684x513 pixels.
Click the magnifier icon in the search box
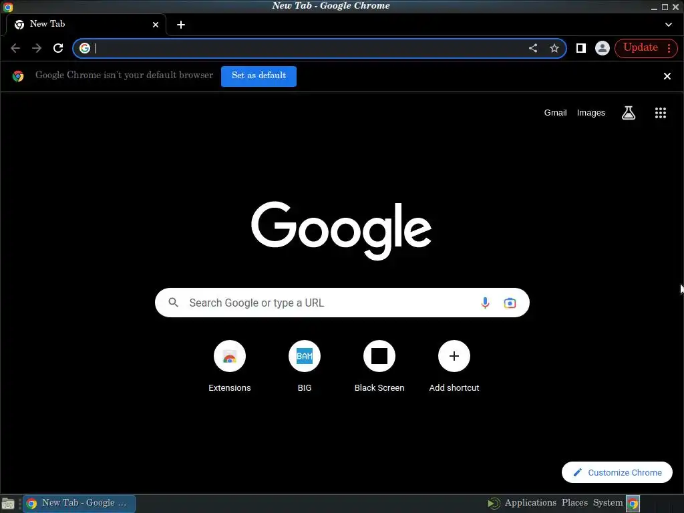tap(173, 303)
